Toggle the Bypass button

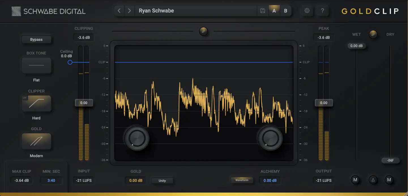pos(36,40)
